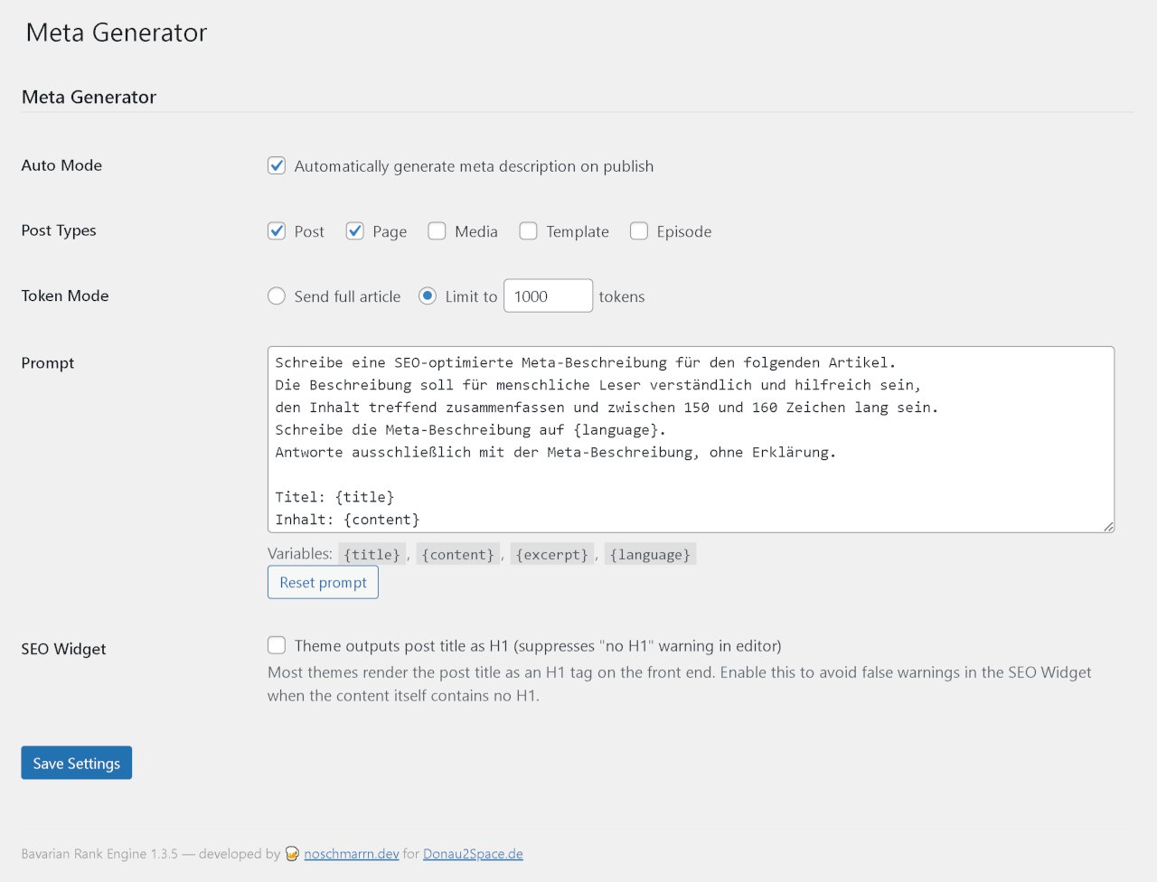The width and height of the screenshot is (1157, 882).
Task: Enable the Media post type
Action: tap(437, 230)
